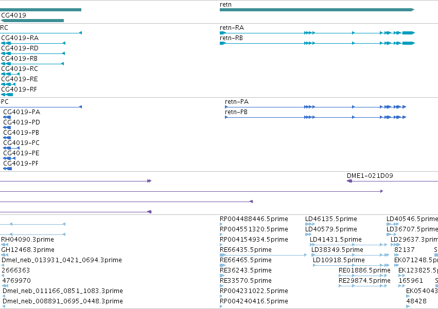Screen dimensions: 438x309
Task: Click the Dmel_neb_008891_0695_0448.3prime label
Action: [63, 301]
